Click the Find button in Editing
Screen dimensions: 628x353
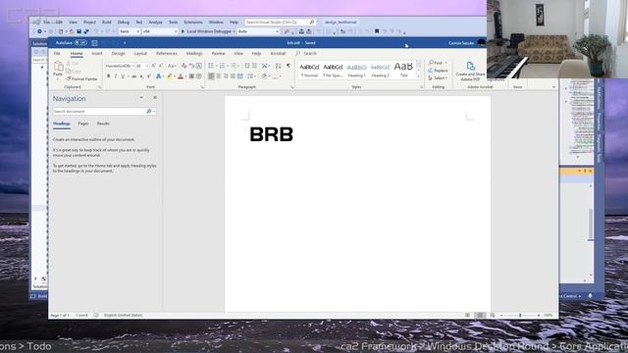pyautogui.click(x=438, y=63)
